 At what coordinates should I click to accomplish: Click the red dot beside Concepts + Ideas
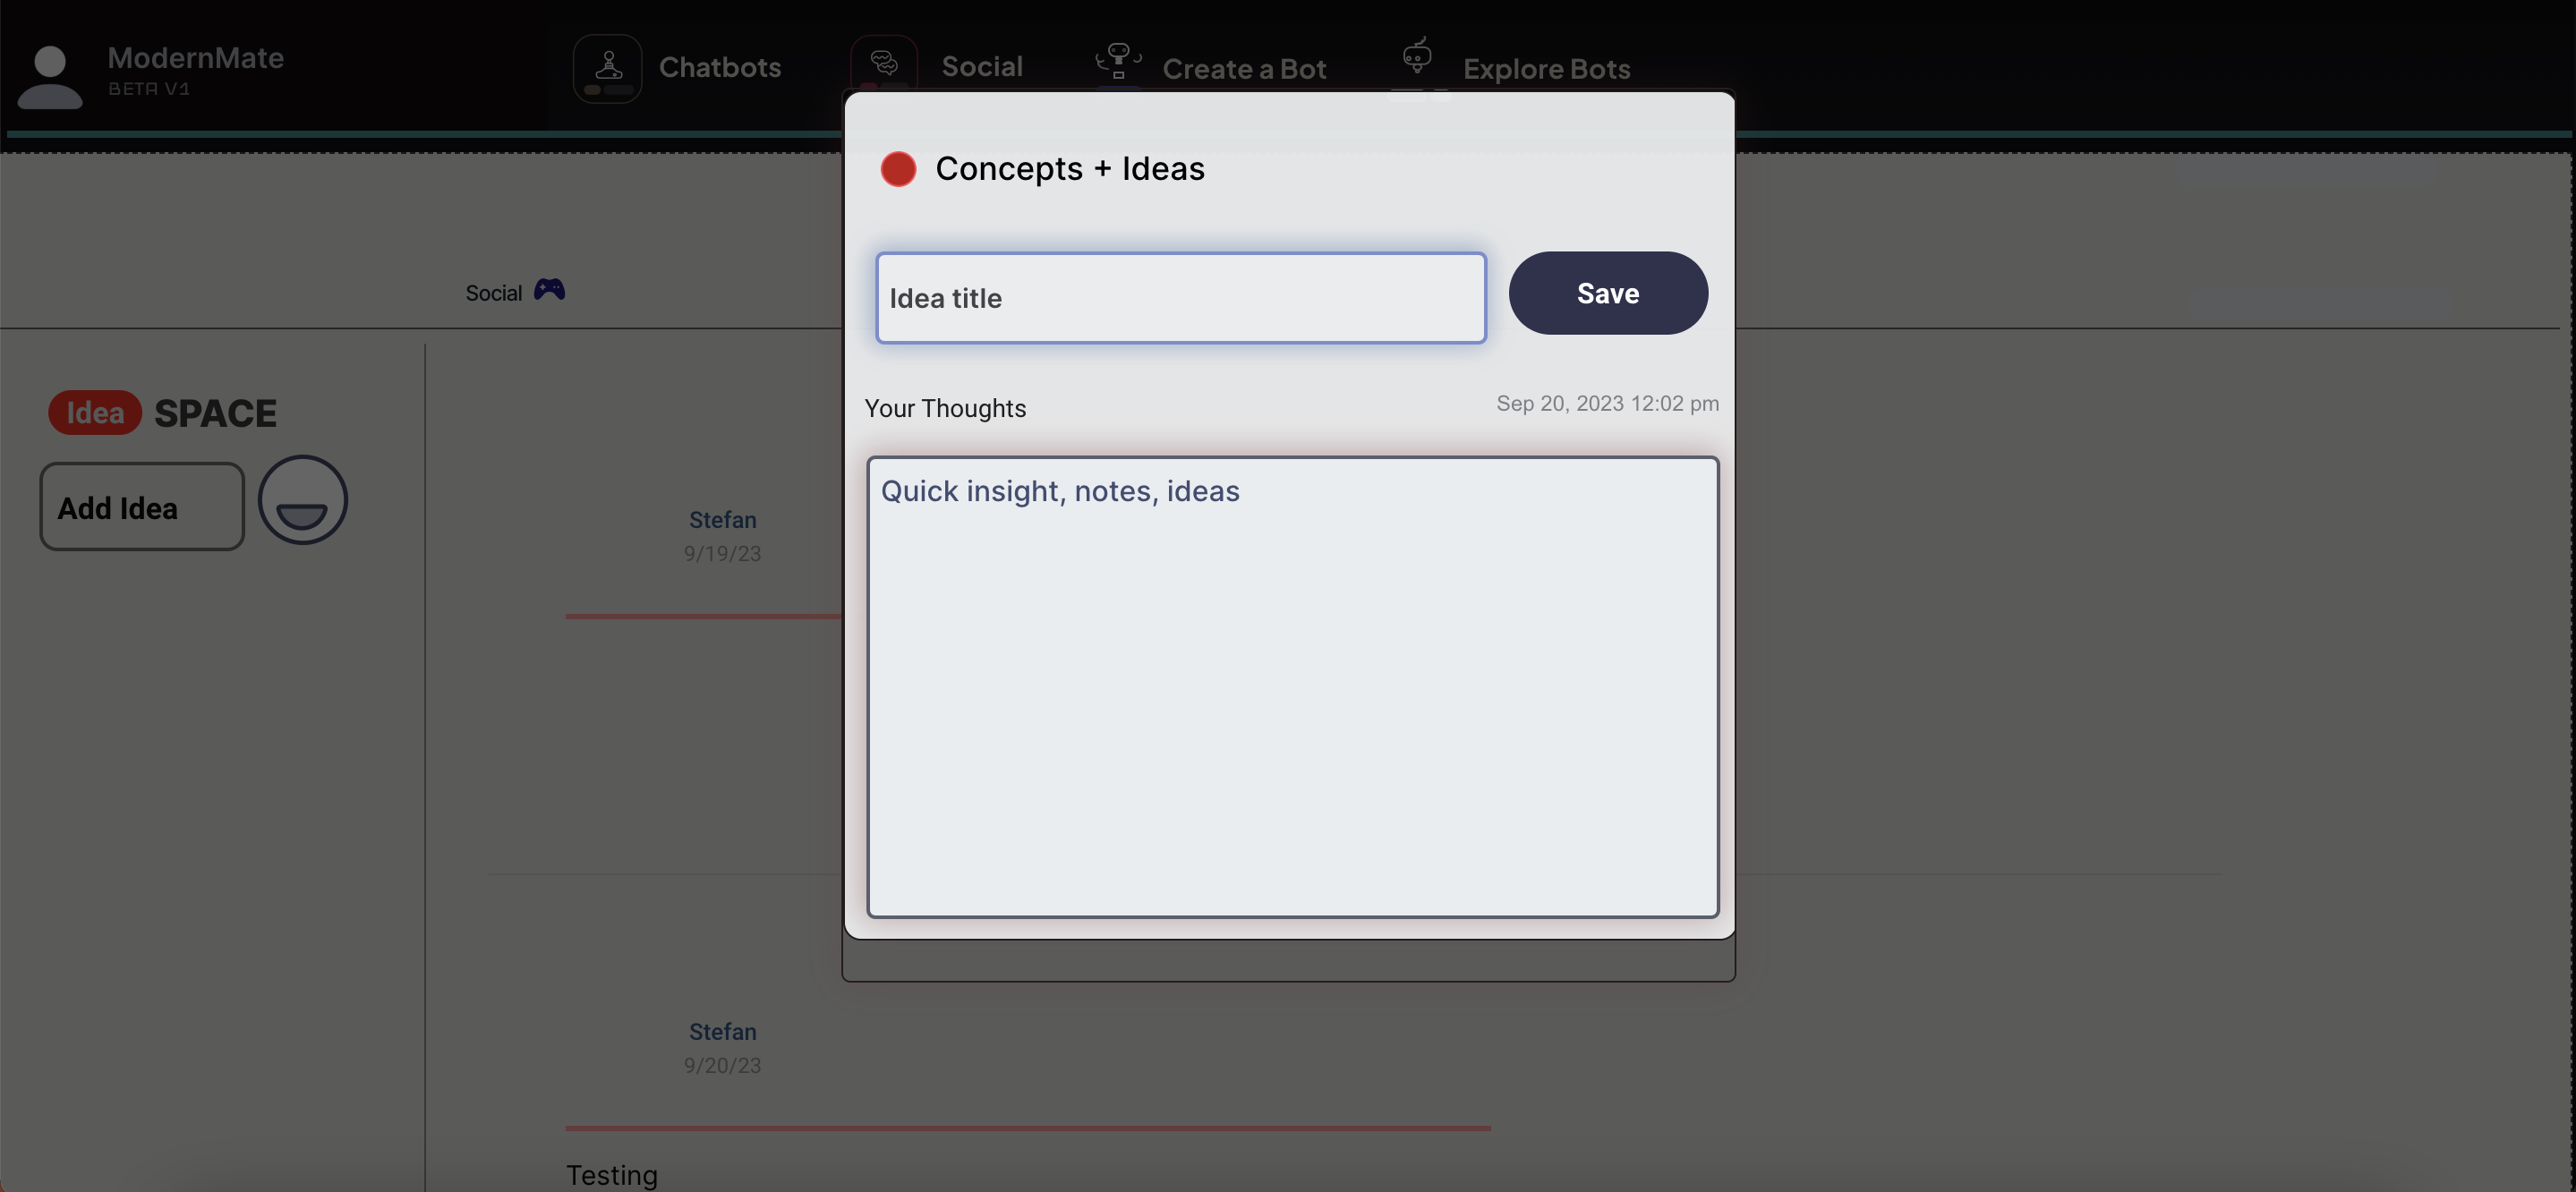[x=897, y=169]
